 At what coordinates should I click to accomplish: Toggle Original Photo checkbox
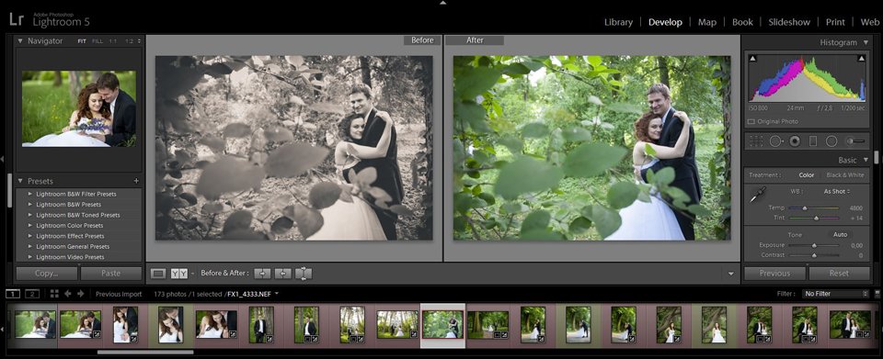(751, 121)
